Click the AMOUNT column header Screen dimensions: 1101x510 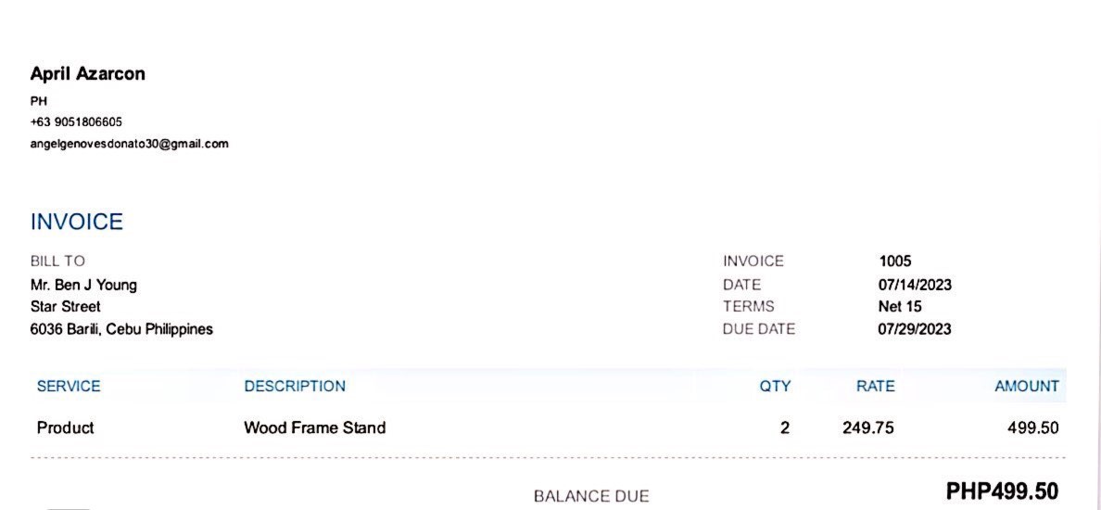click(x=1026, y=387)
